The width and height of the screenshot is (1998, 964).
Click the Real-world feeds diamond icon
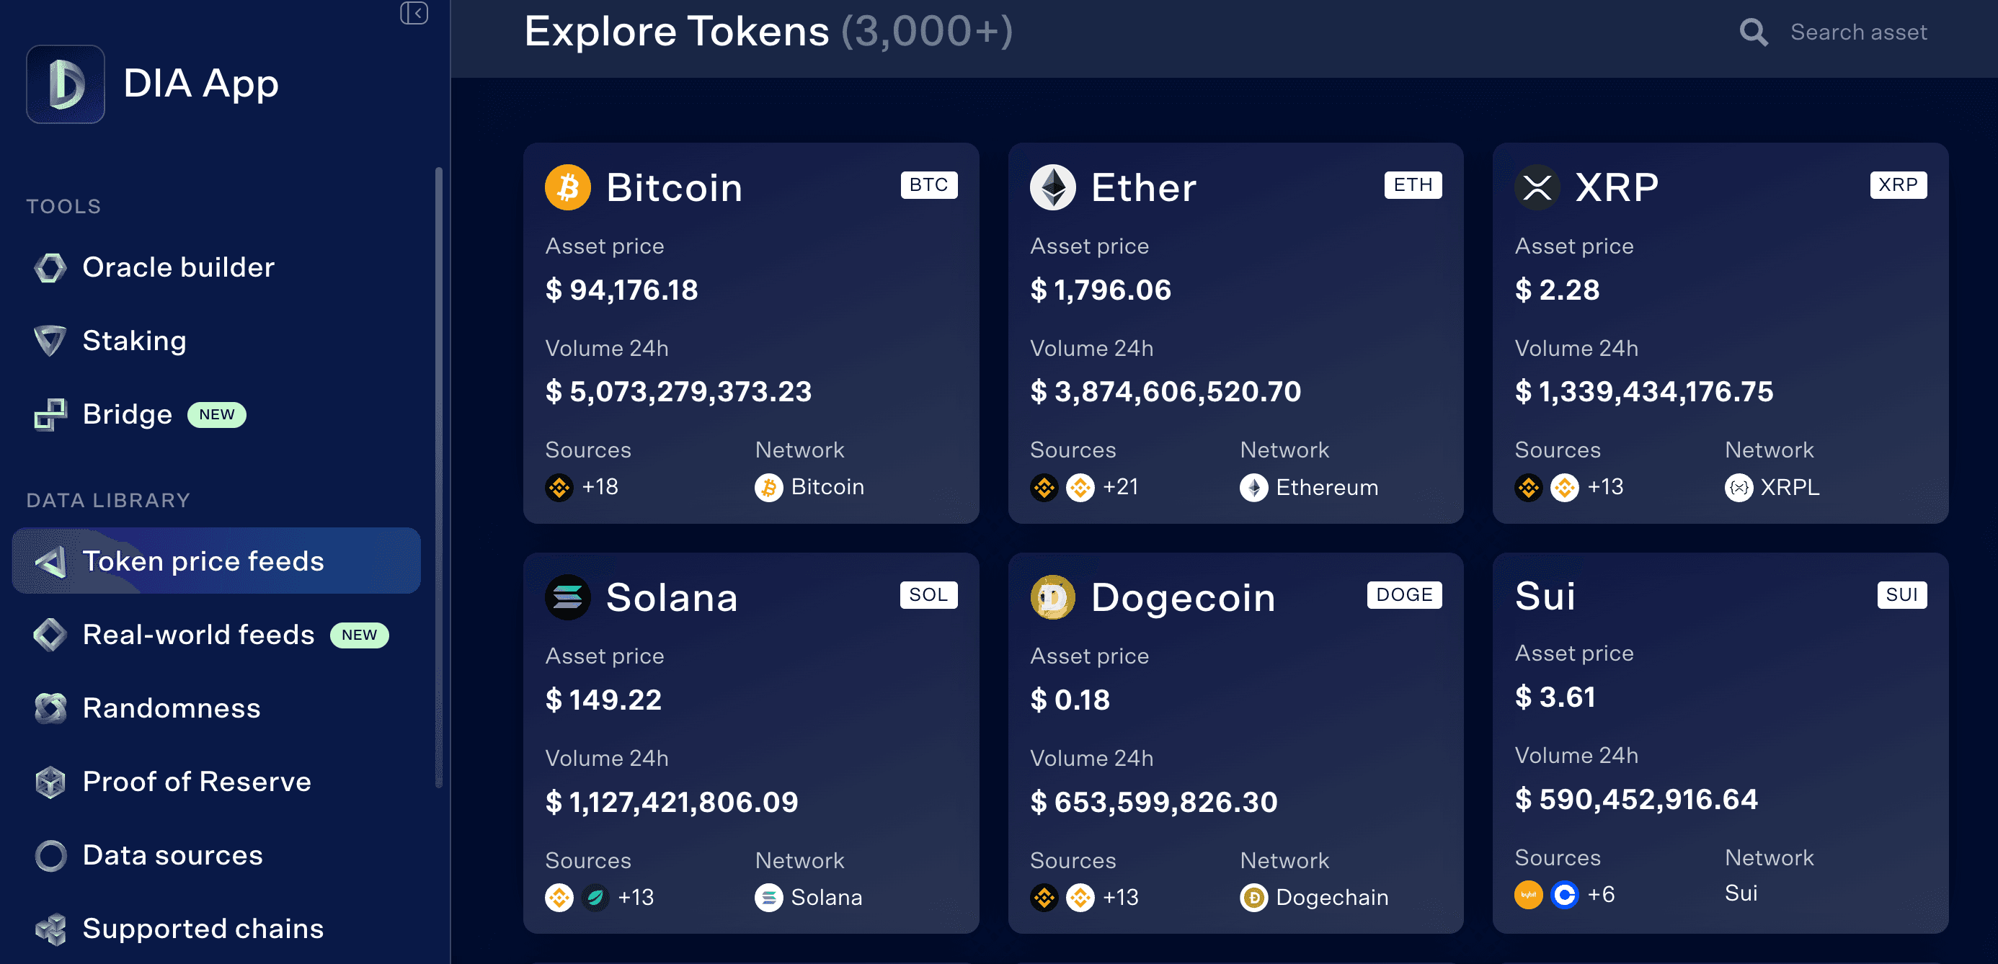click(x=50, y=635)
